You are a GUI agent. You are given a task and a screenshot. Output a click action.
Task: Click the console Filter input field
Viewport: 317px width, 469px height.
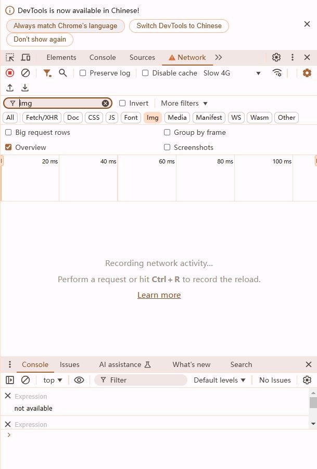[146, 380]
